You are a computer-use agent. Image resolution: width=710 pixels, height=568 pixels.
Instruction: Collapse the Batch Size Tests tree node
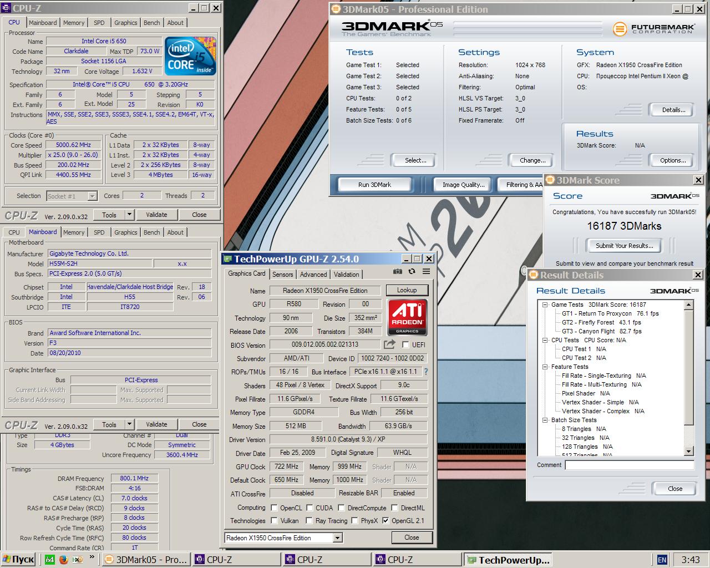(545, 420)
